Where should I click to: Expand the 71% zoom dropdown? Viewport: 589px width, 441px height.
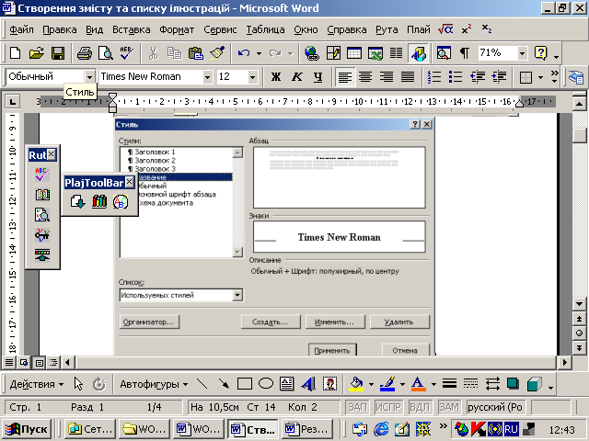coord(522,53)
